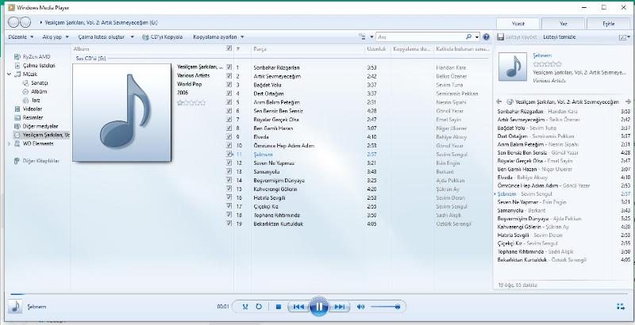Click in the Ara search field
Screen dimensions: 635x325
421,36
